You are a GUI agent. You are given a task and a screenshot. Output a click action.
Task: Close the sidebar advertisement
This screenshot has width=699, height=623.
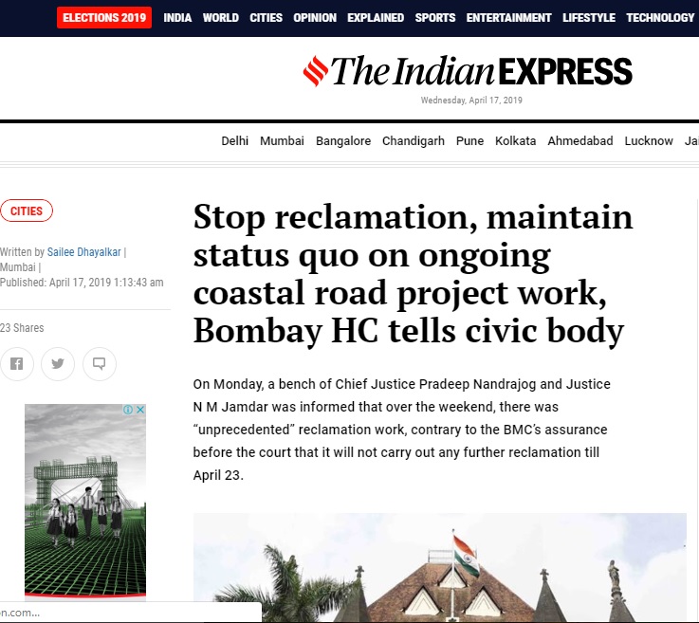(x=140, y=410)
